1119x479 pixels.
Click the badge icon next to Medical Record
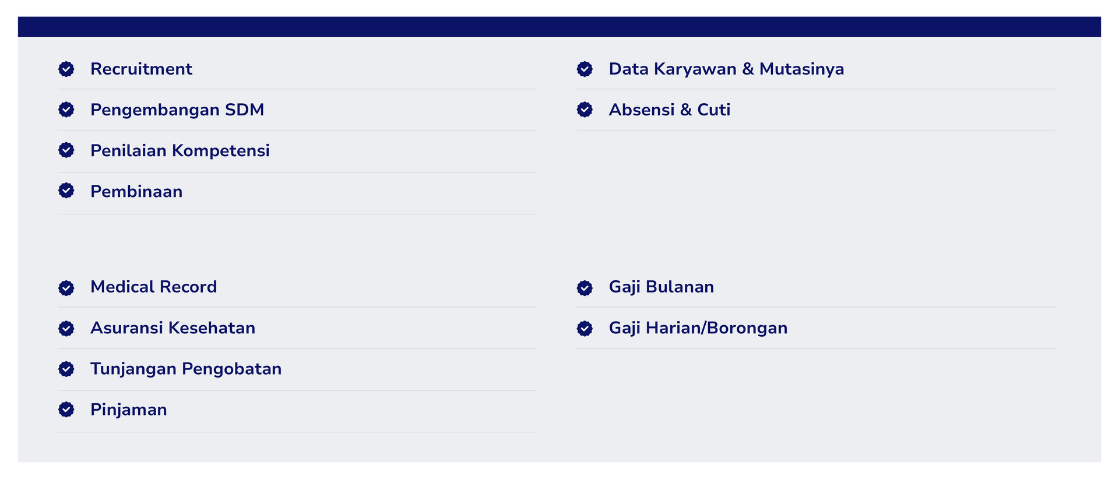point(66,288)
